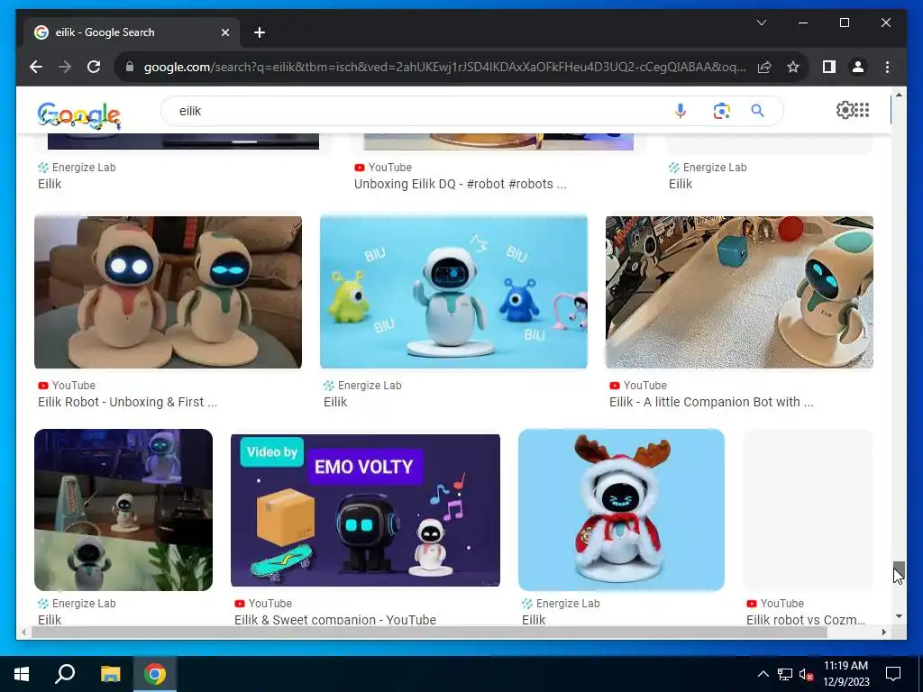Image resolution: width=923 pixels, height=692 pixels.
Task: Click Energize Lab source under BIU image
Action: point(362,386)
